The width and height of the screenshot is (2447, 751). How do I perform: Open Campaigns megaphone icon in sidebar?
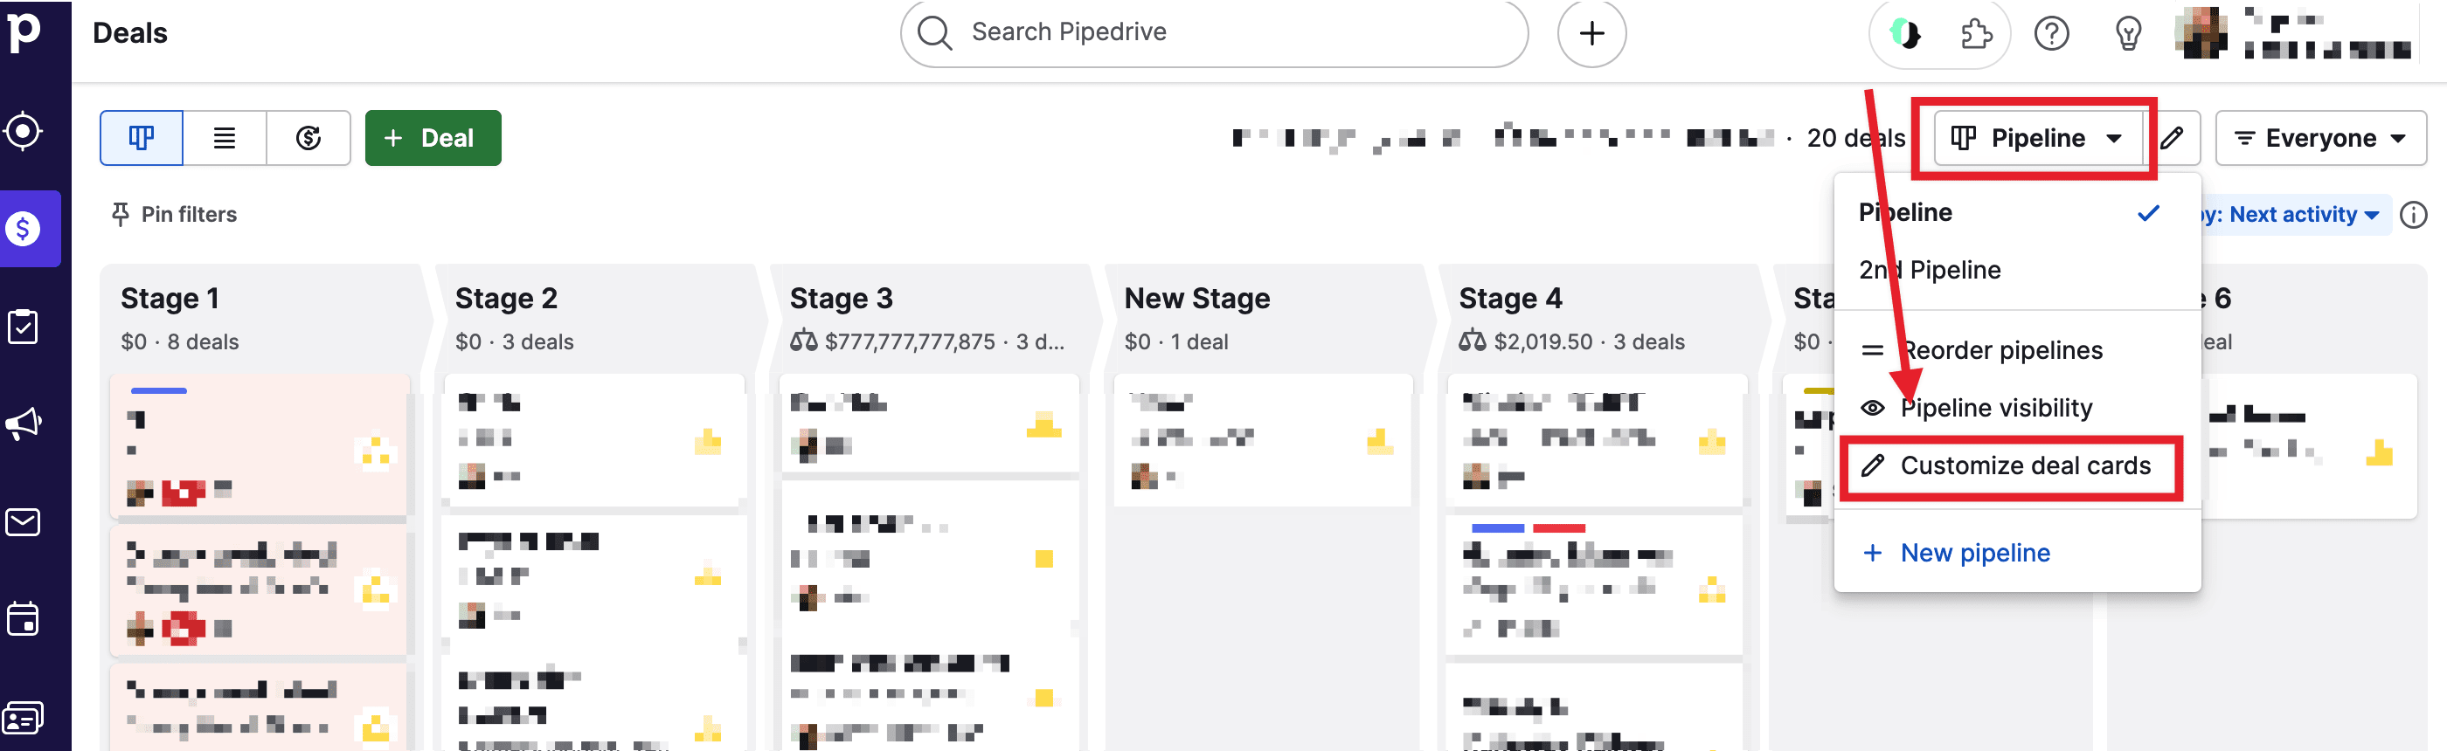tap(23, 424)
